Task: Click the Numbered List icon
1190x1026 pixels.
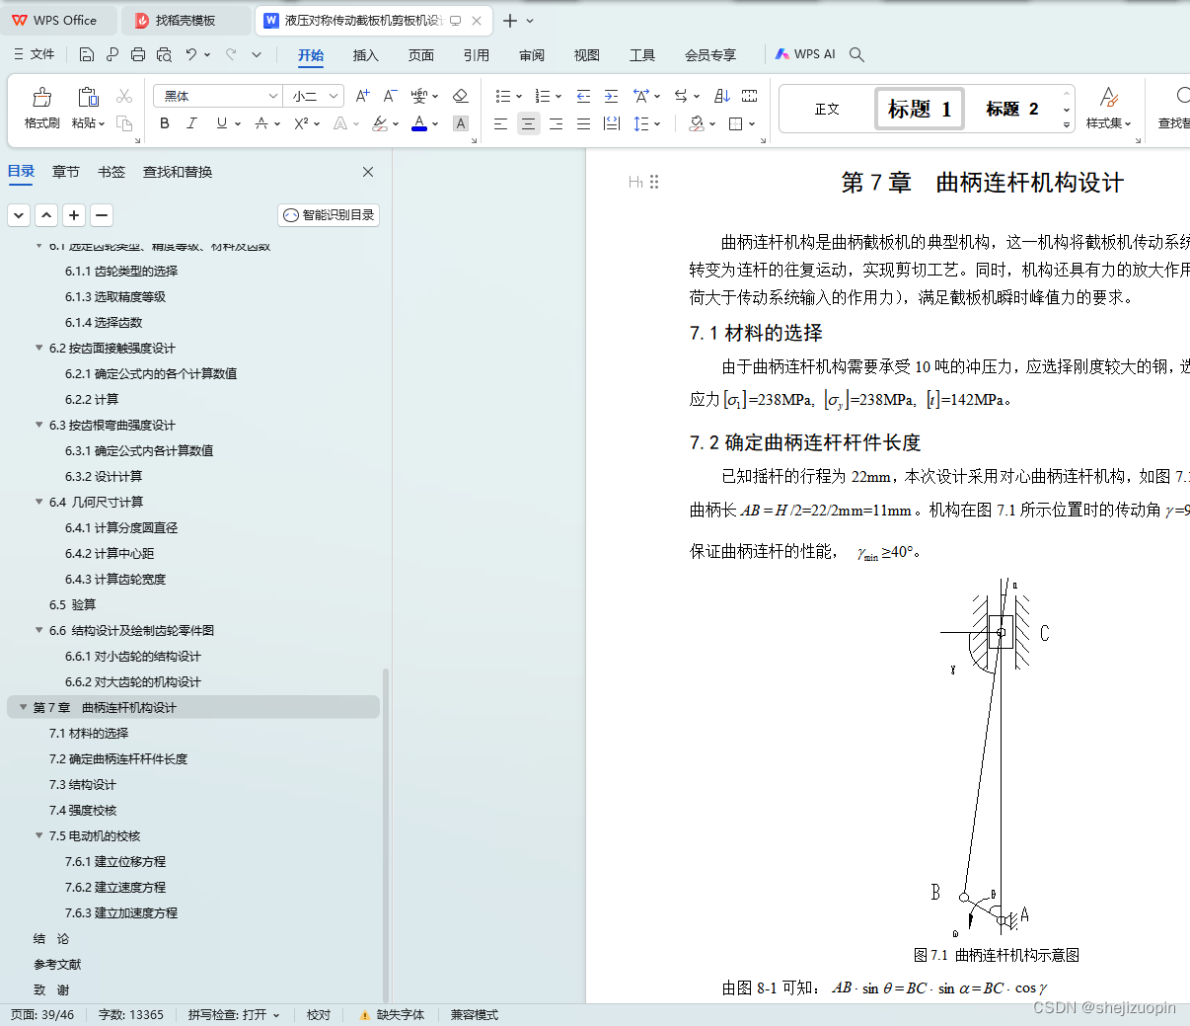Action: (543, 96)
